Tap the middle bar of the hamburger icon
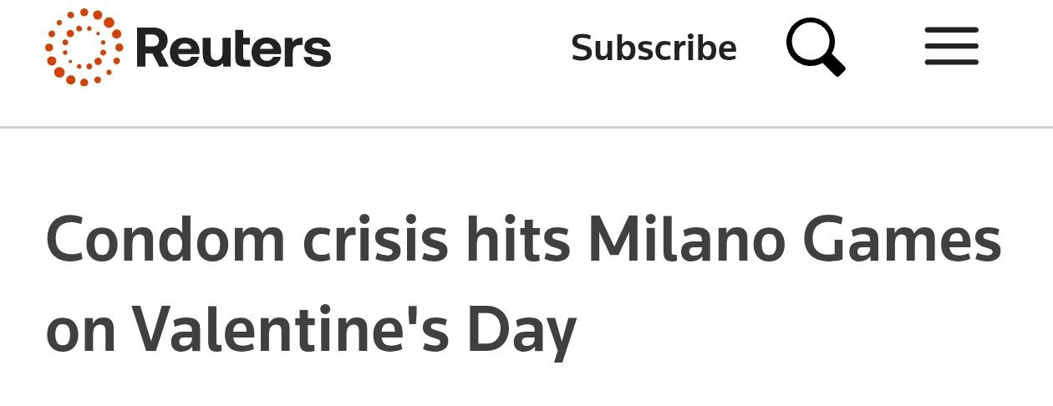This screenshot has height=406, width=1053. click(x=951, y=47)
